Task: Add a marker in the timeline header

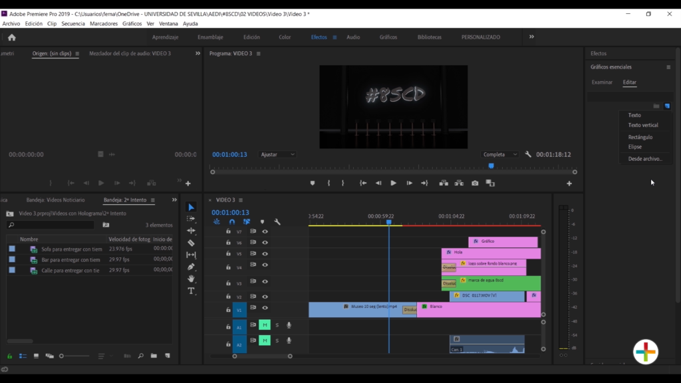Action: [x=262, y=222]
